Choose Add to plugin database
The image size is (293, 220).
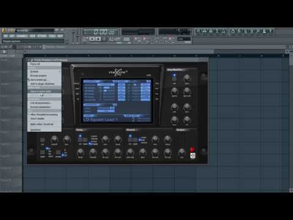click(x=45, y=84)
